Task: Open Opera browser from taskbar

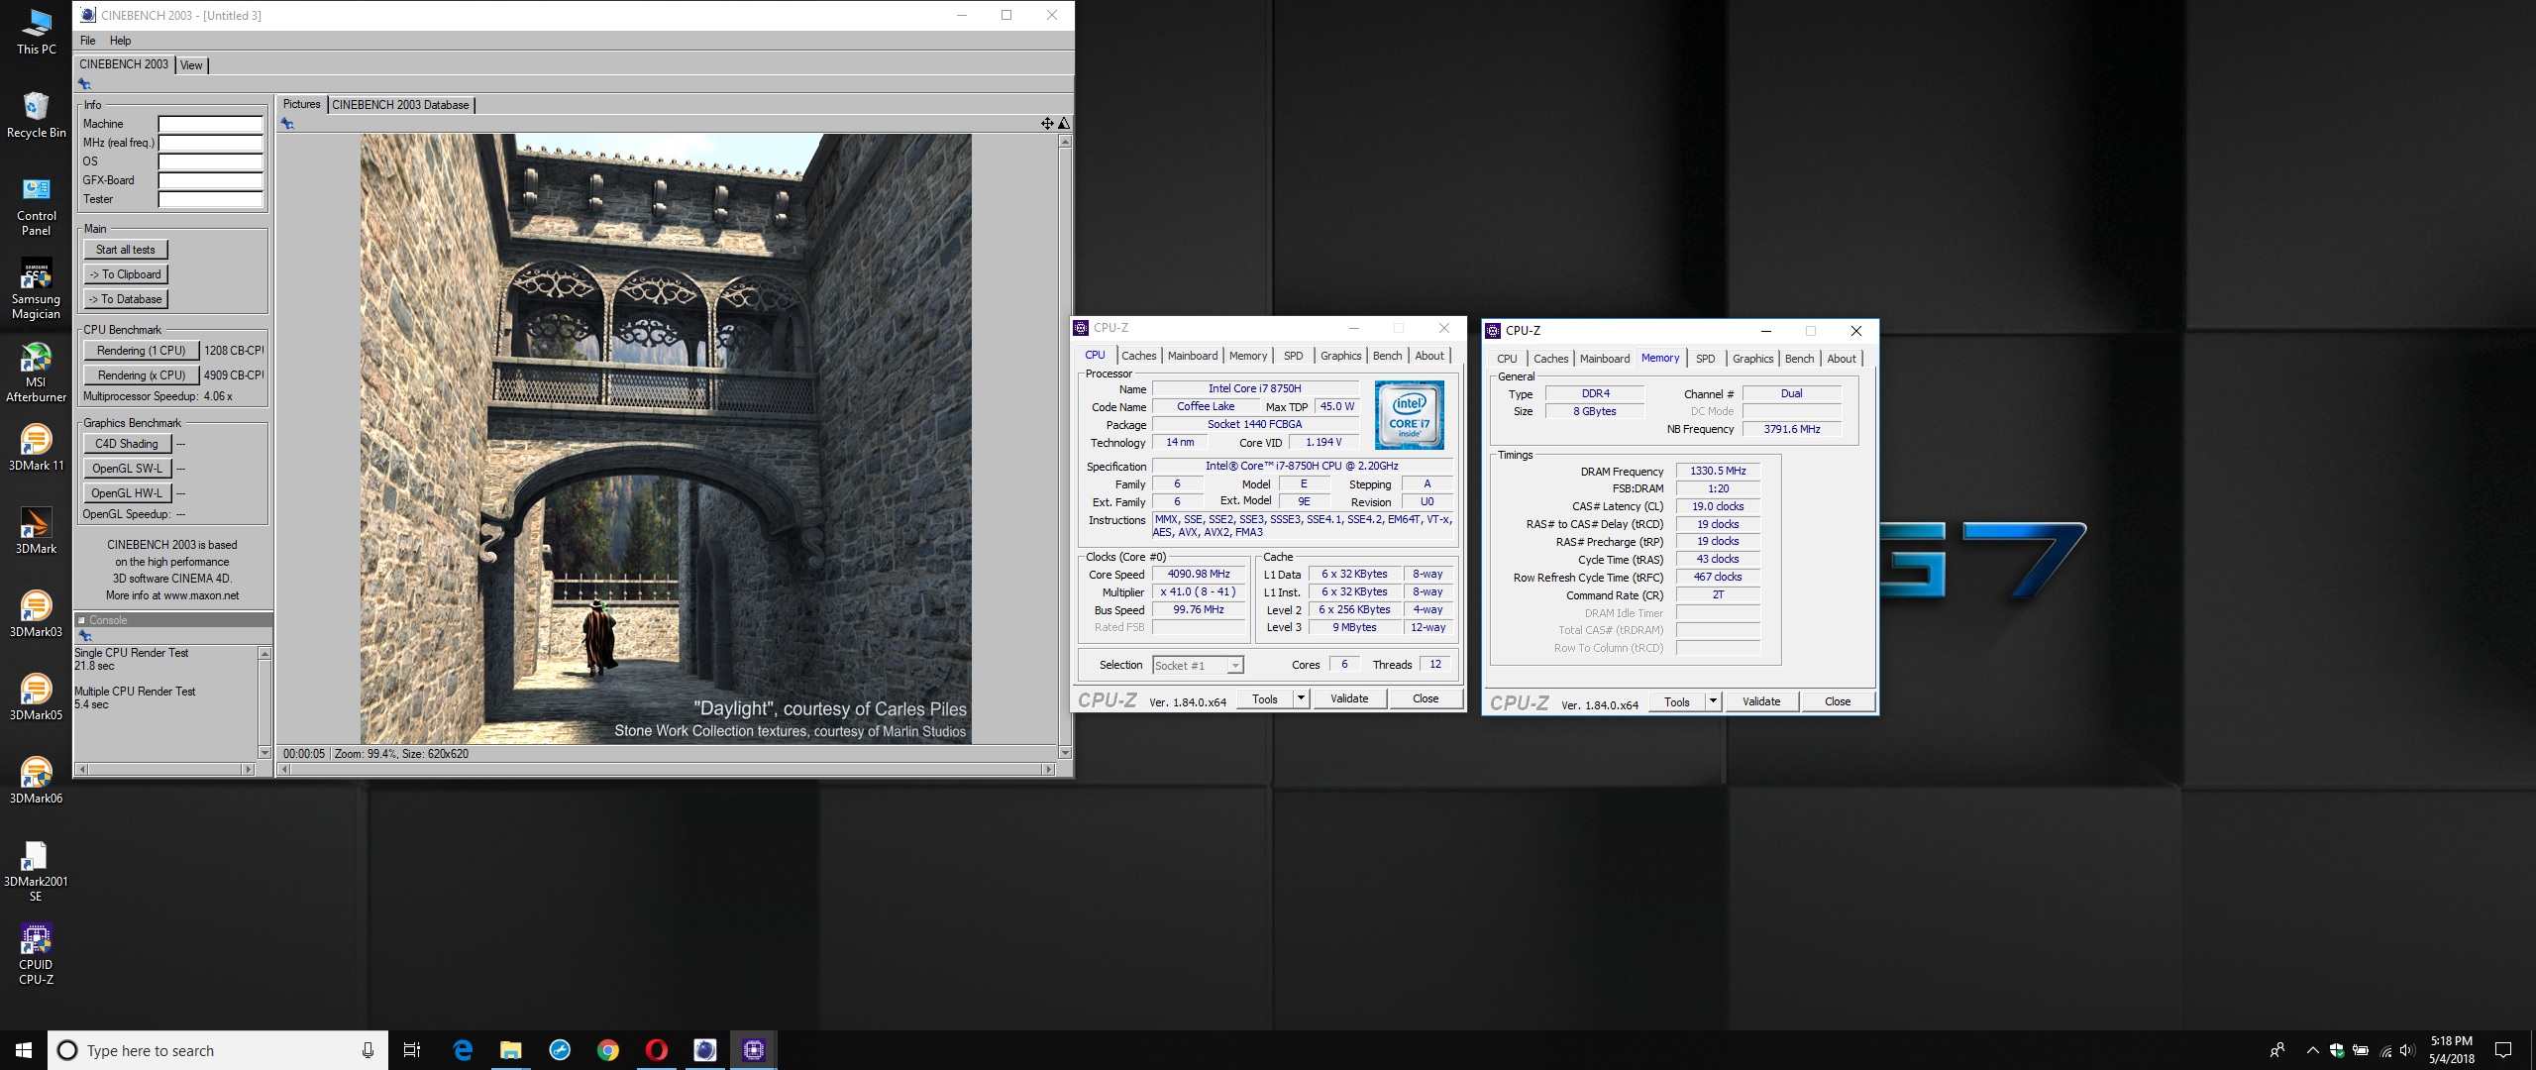Action: tap(657, 1050)
